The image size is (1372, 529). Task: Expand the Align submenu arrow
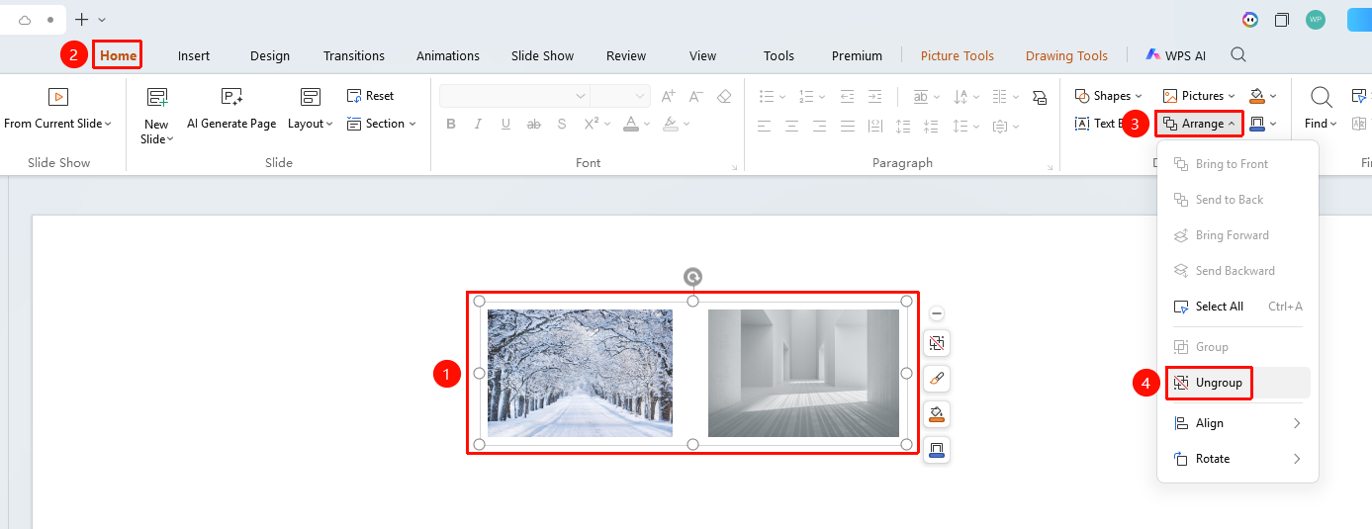click(x=1297, y=423)
